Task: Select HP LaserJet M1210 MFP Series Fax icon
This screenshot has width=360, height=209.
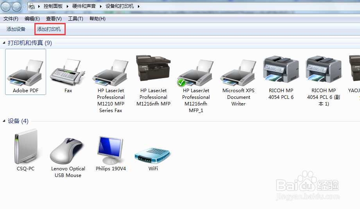Action: click(111, 73)
